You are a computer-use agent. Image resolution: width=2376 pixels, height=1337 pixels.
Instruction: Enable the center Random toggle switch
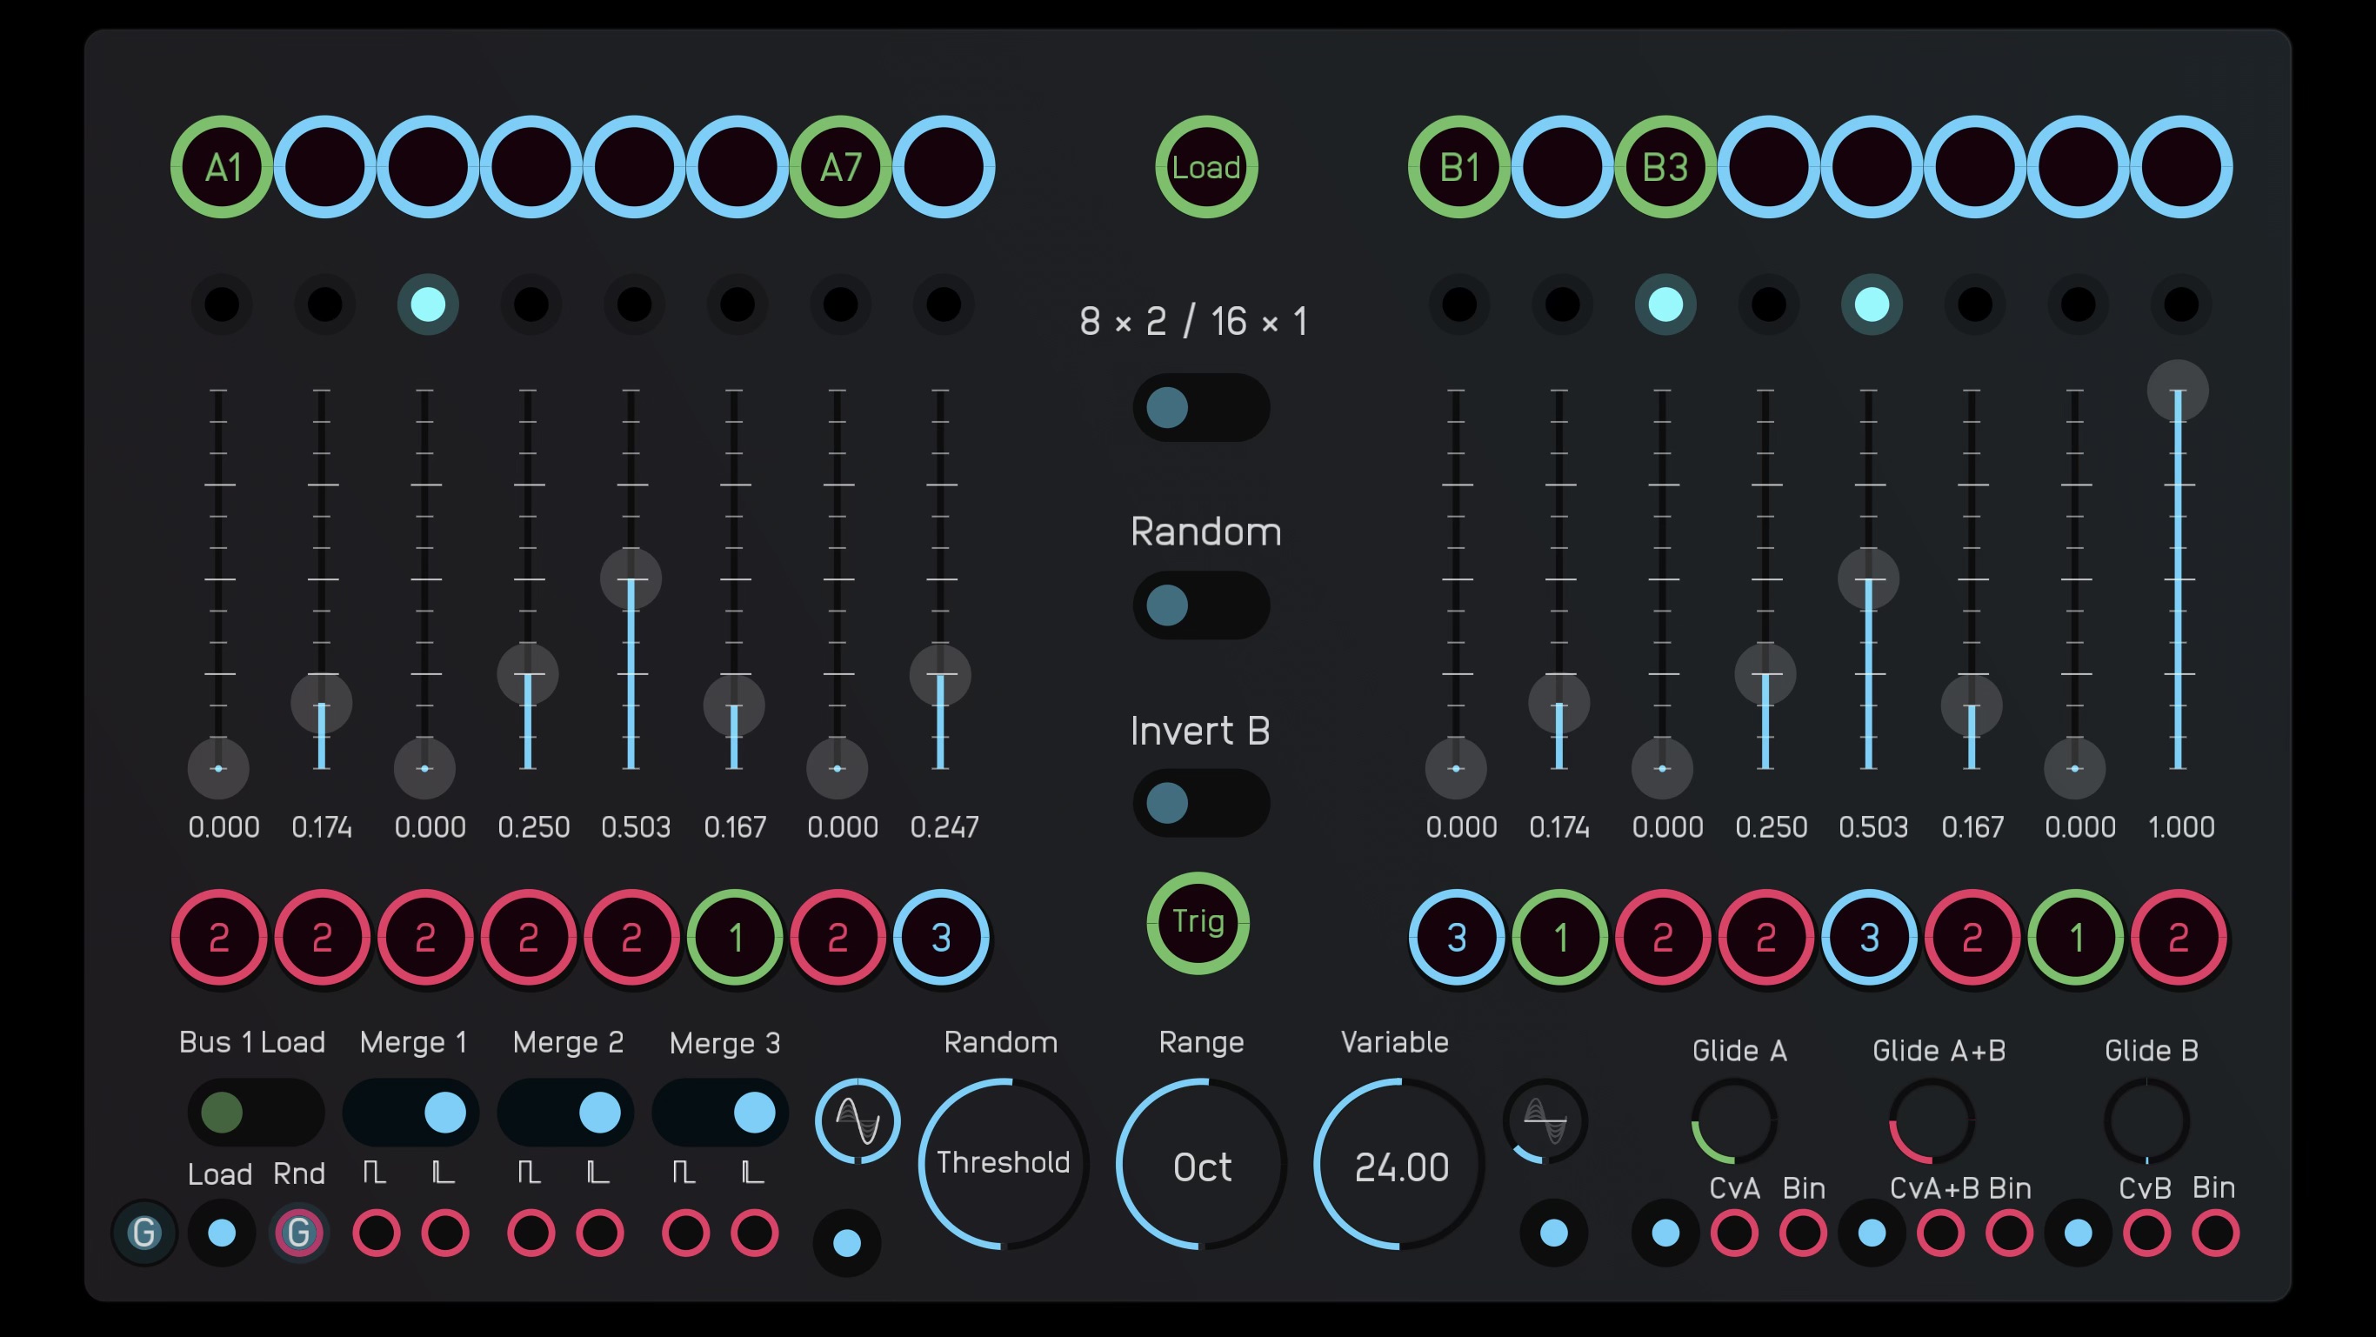tap(1201, 605)
